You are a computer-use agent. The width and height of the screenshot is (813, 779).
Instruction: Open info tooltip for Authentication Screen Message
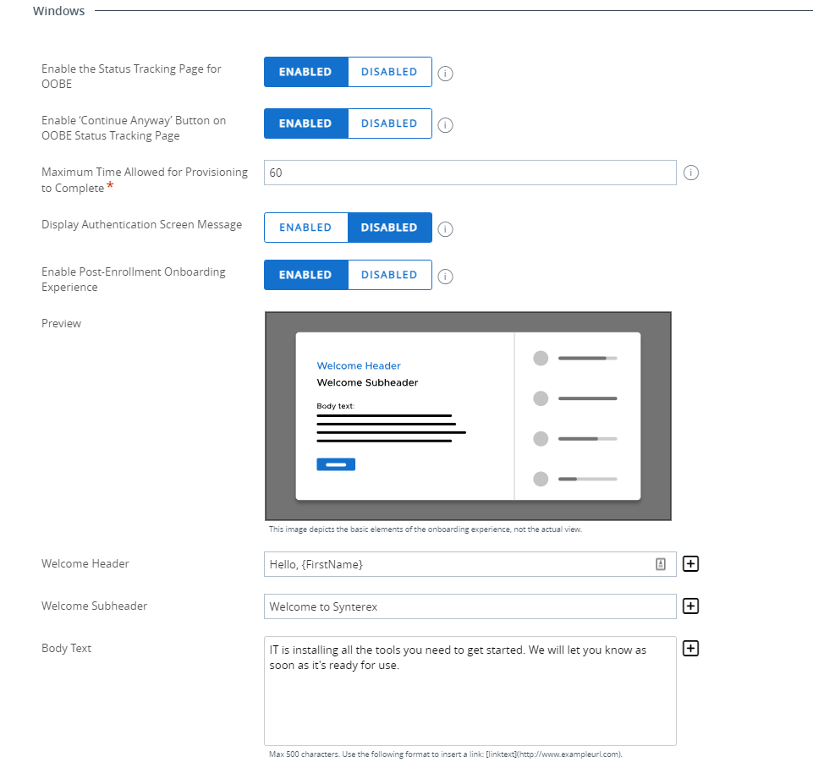click(x=445, y=228)
